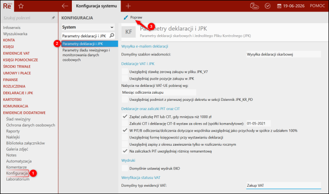Switch to Konfiguracja systemu tab
The image size is (329, 194).
[x=96, y=6]
